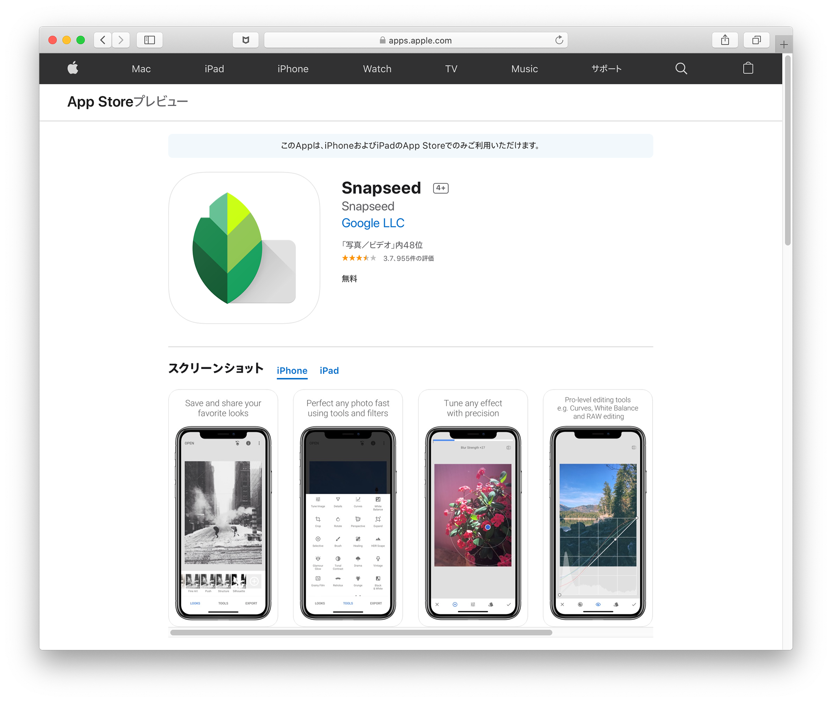This screenshot has height=702, width=832.
Task: Toggle the Safari sidebar button
Action: tap(149, 40)
